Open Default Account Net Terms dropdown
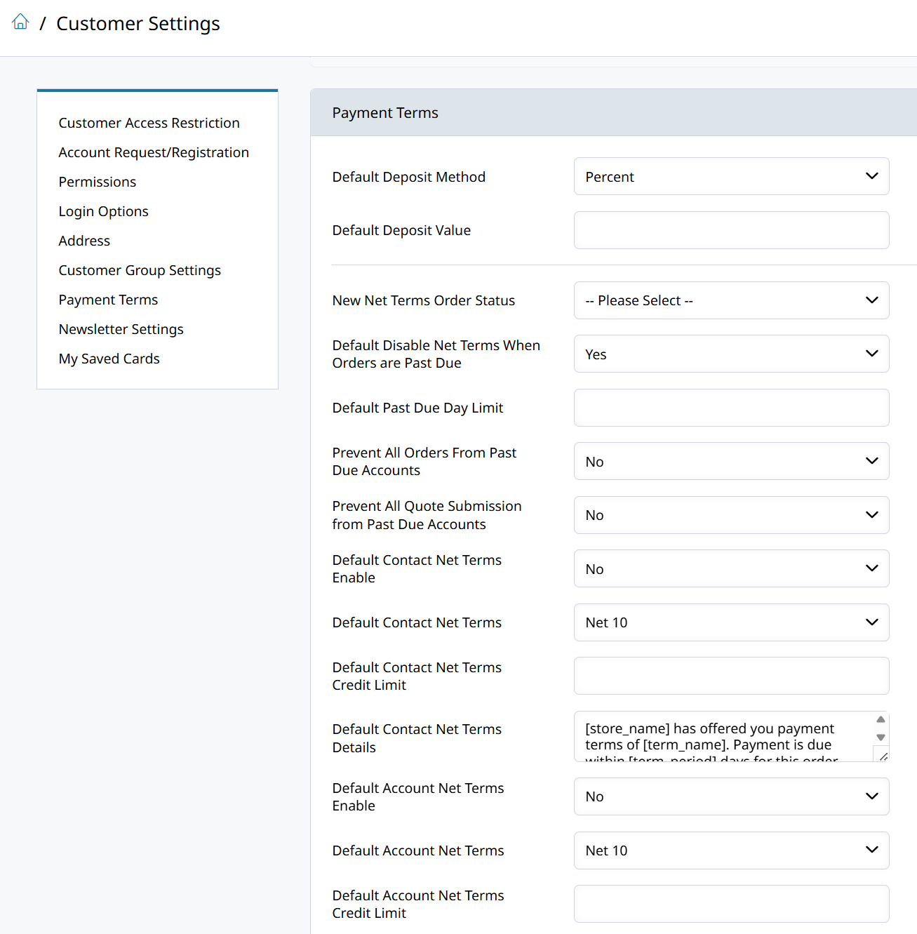The image size is (917, 934). click(731, 850)
